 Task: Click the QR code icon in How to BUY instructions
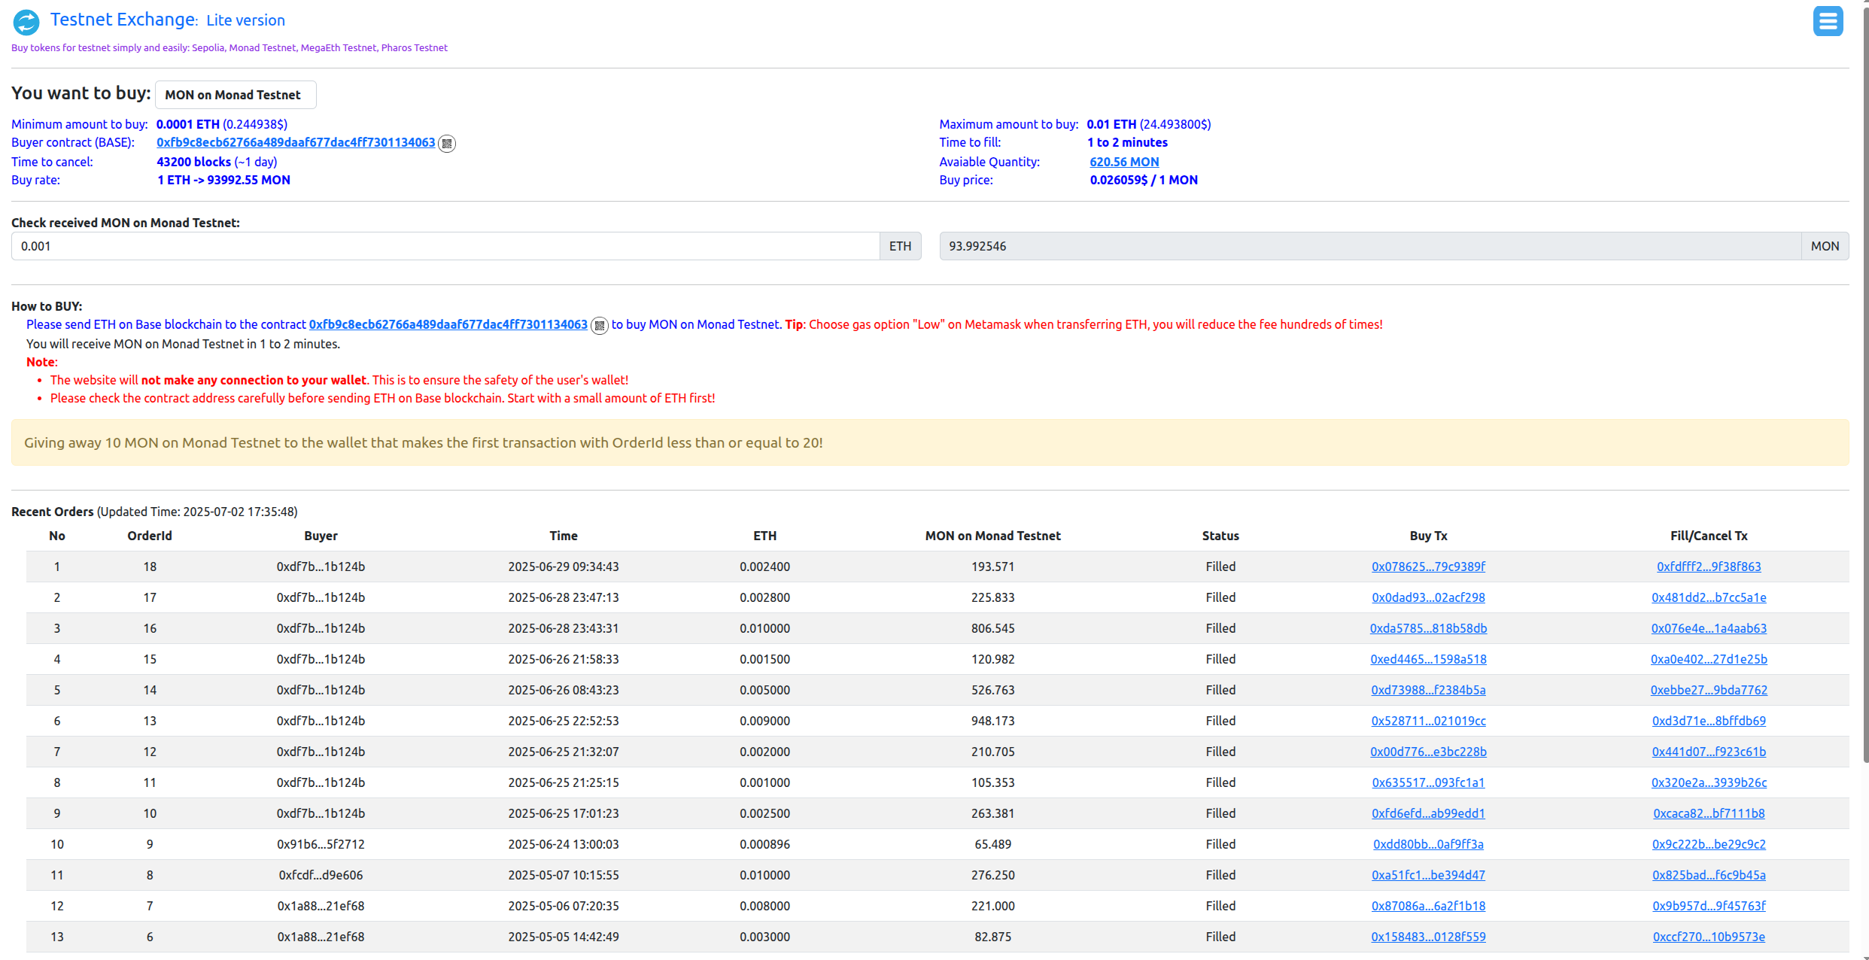pyautogui.click(x=600, y=325)
